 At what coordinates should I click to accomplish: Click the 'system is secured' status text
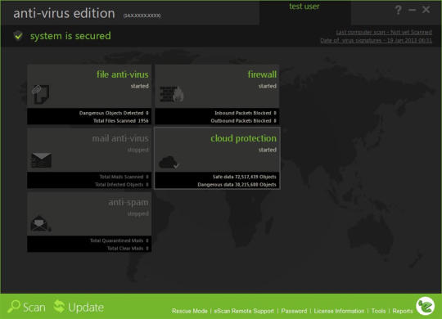[x=70, y=36]
